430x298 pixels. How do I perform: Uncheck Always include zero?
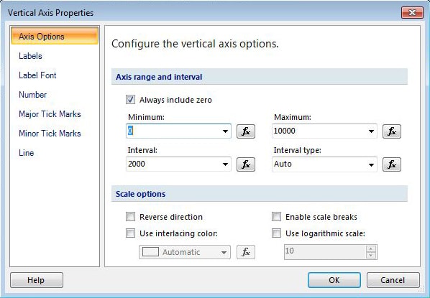pos(131,99)
